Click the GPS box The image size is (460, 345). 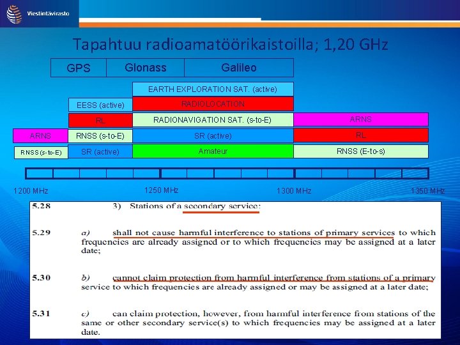point(79,68)
